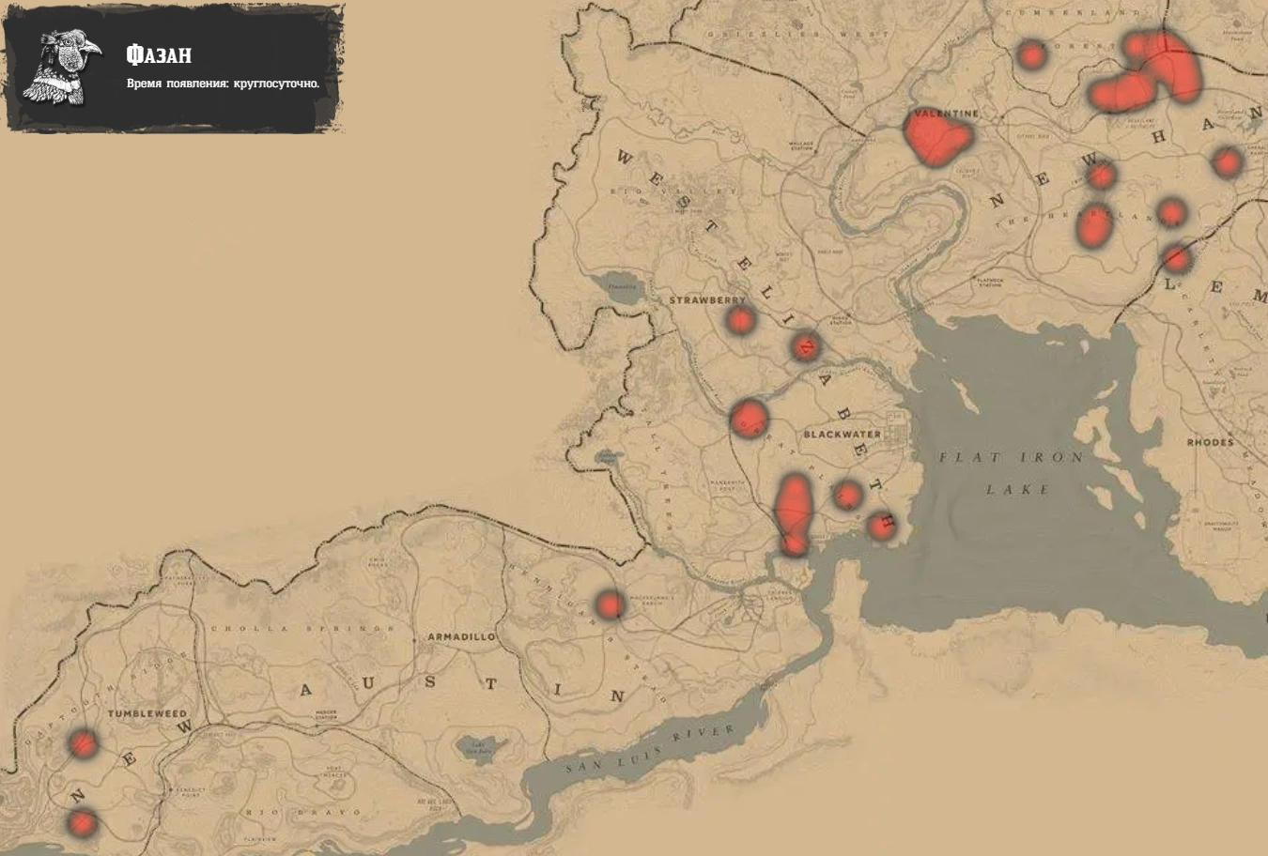Click the Фазан title text
1268x856 pixels.
tap(159, 55)
